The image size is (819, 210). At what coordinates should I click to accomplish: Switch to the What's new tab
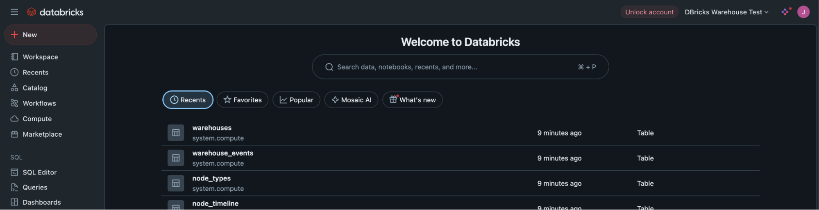point(412,100)
